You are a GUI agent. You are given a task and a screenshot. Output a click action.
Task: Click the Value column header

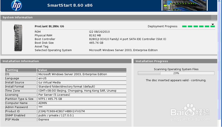82,70
